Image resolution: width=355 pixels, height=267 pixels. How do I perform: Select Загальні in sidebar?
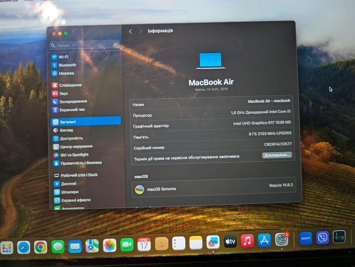coord(86,121)
